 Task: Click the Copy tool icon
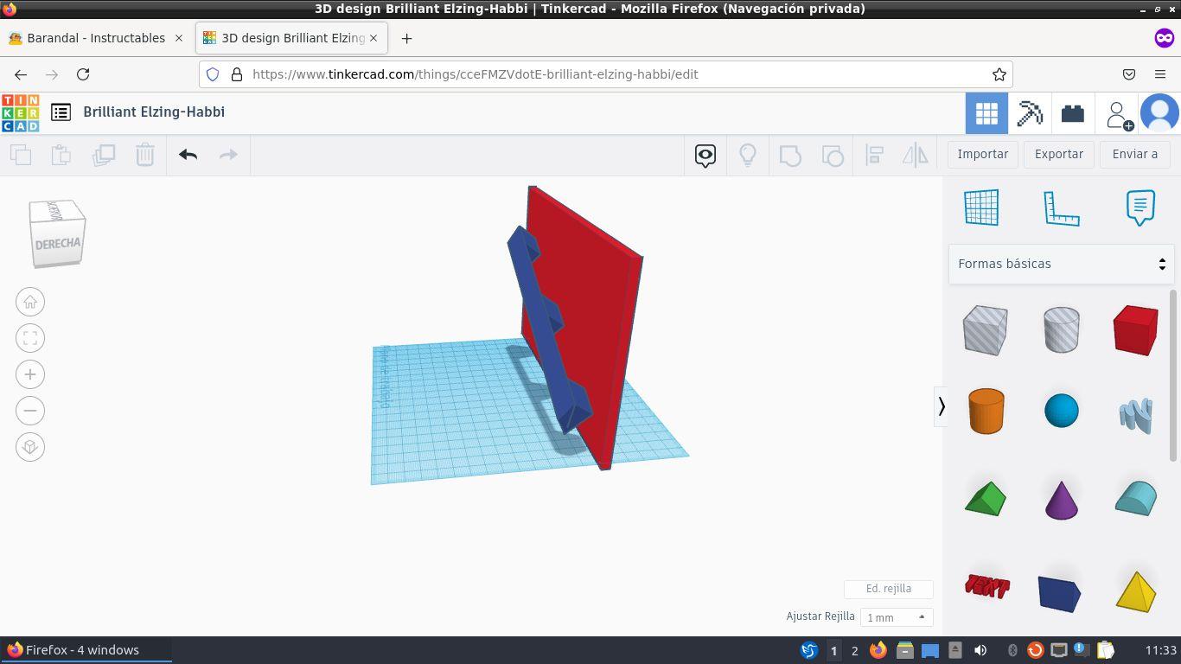(x=21, y=155)
